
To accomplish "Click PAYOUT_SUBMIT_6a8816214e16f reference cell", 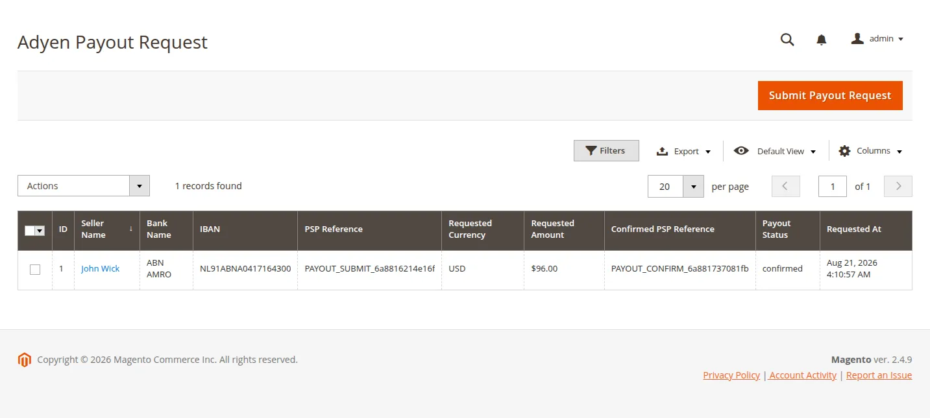I will point(370,269).
